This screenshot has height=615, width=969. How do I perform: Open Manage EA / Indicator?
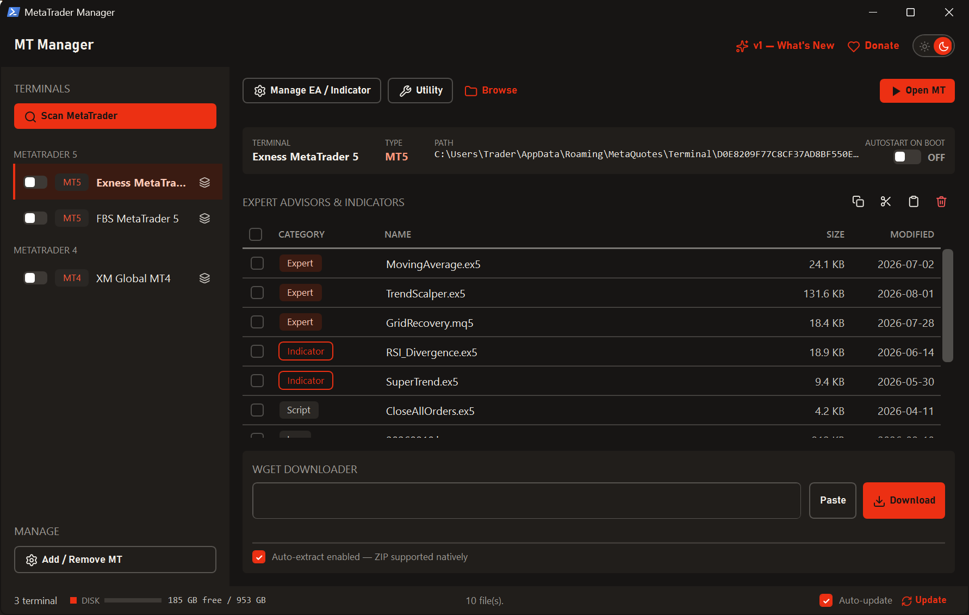coord(312,90)
